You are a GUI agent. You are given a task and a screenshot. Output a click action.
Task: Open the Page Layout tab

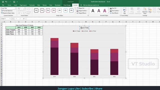(x=23, y=5)
